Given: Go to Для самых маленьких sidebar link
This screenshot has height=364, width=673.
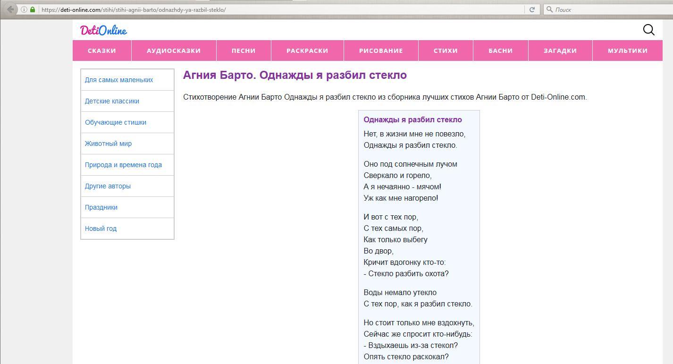Looking at the screenshot, I should click(x=119, y=80).
